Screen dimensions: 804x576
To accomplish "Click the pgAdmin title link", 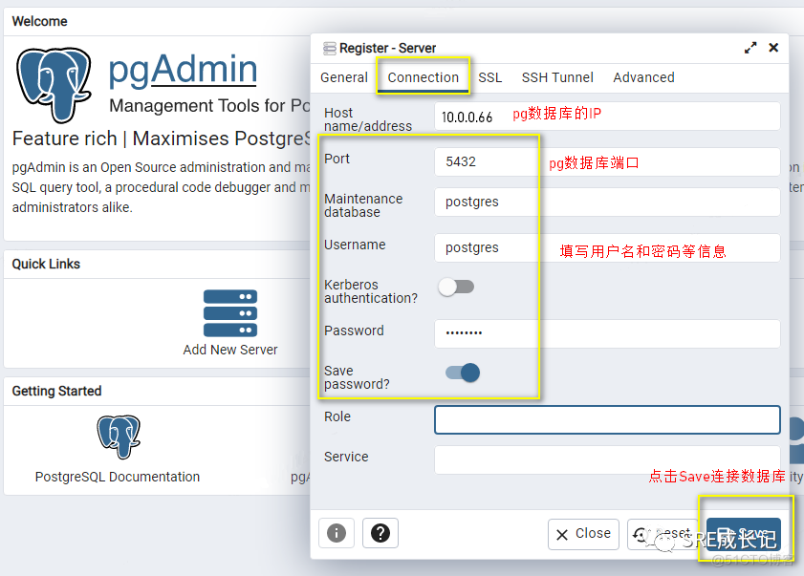I will click(x=183, y=70).
